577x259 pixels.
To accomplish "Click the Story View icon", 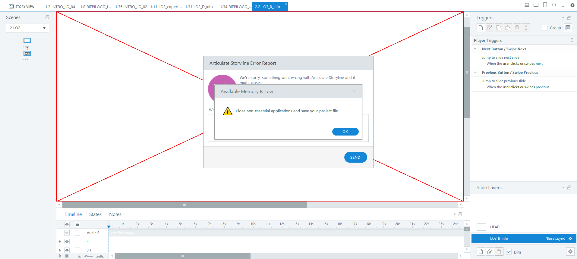I will pyautogui.click(x=11, y=6).
